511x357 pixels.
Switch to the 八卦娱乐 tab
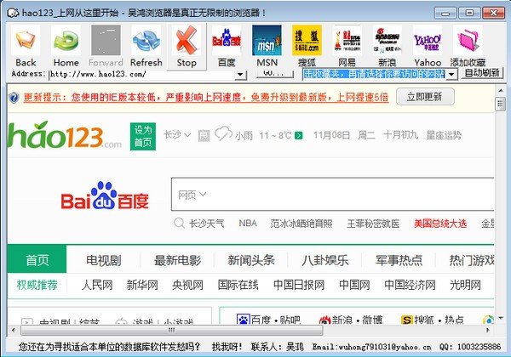(x=325, y=260)
